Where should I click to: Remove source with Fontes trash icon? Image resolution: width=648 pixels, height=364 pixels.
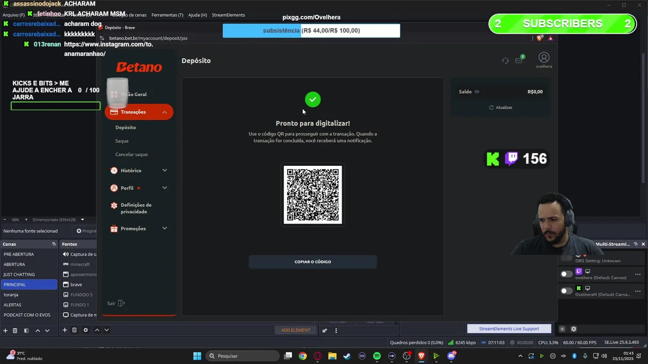click(74, 330)
